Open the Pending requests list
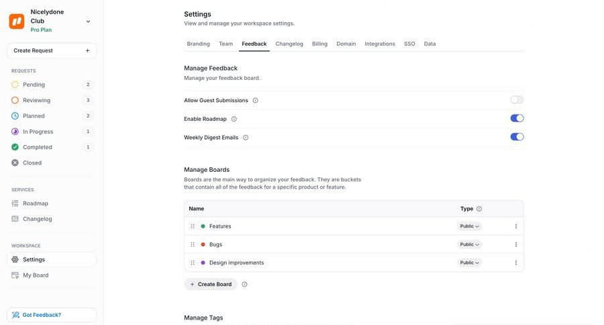 point(34,85)
